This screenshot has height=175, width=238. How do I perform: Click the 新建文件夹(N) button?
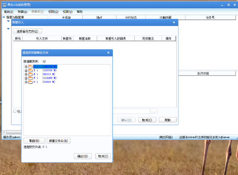click(x=58, y=141)
